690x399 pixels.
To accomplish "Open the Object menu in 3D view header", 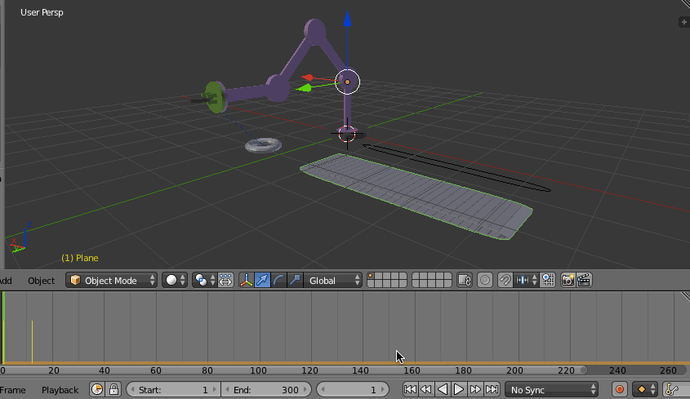I will pyautogui.click(x=42, y=281).
